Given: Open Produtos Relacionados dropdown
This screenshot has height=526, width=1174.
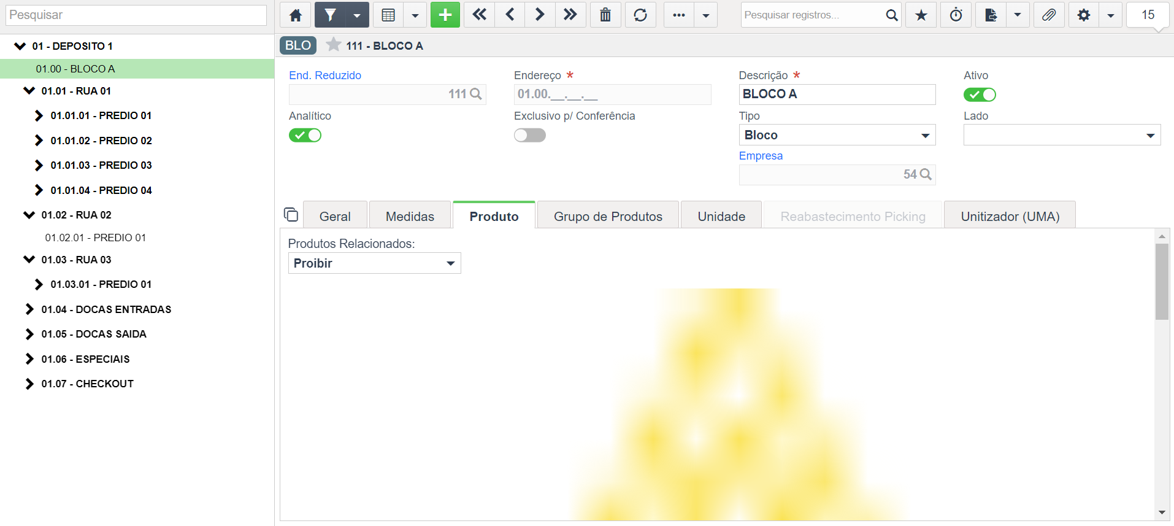Looking at the screenshot, I should 374,263.
